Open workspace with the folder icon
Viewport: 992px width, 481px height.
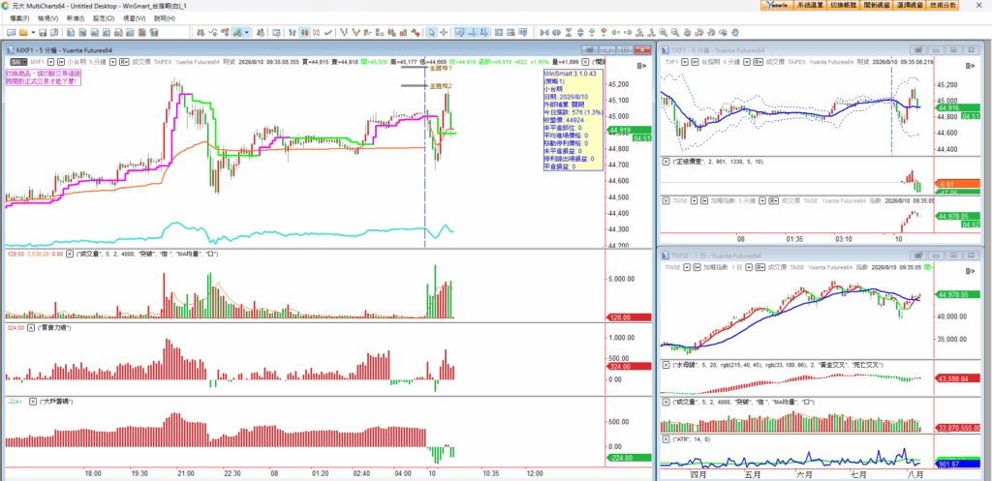[x=23, y=32]
